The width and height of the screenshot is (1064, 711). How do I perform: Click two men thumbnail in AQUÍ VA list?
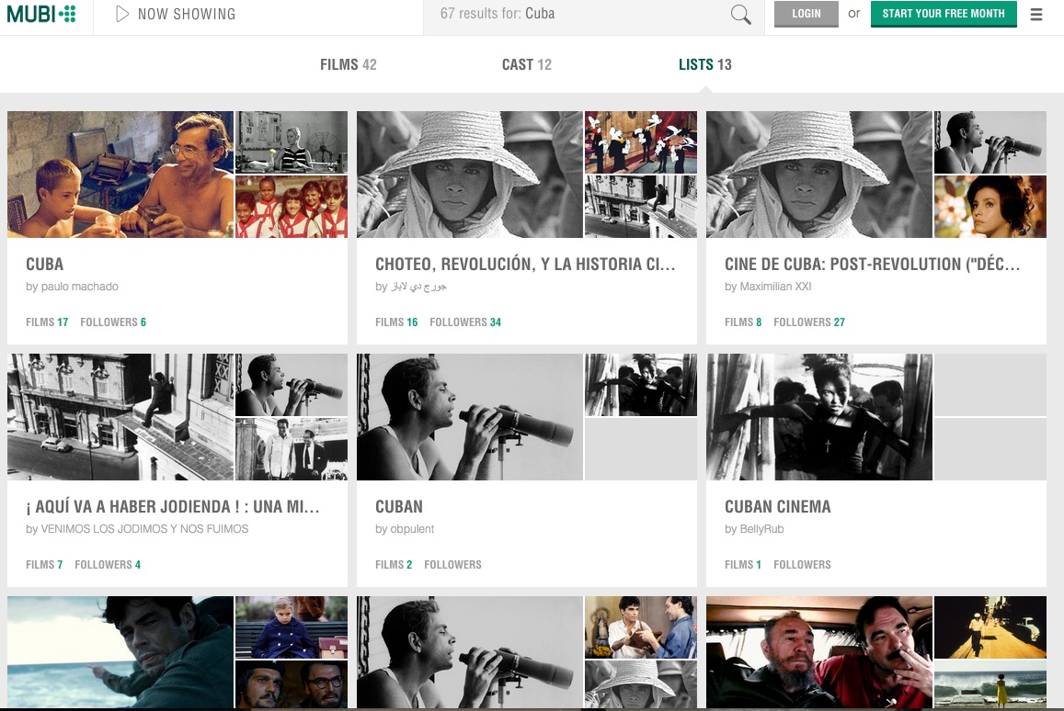pos(292,449)
